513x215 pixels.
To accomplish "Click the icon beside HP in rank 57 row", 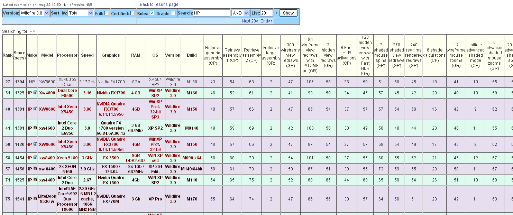I will 35,169.
